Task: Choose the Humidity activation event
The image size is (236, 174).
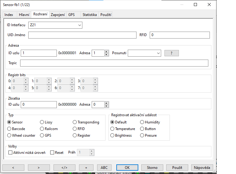Action: [x=142, y=122]
